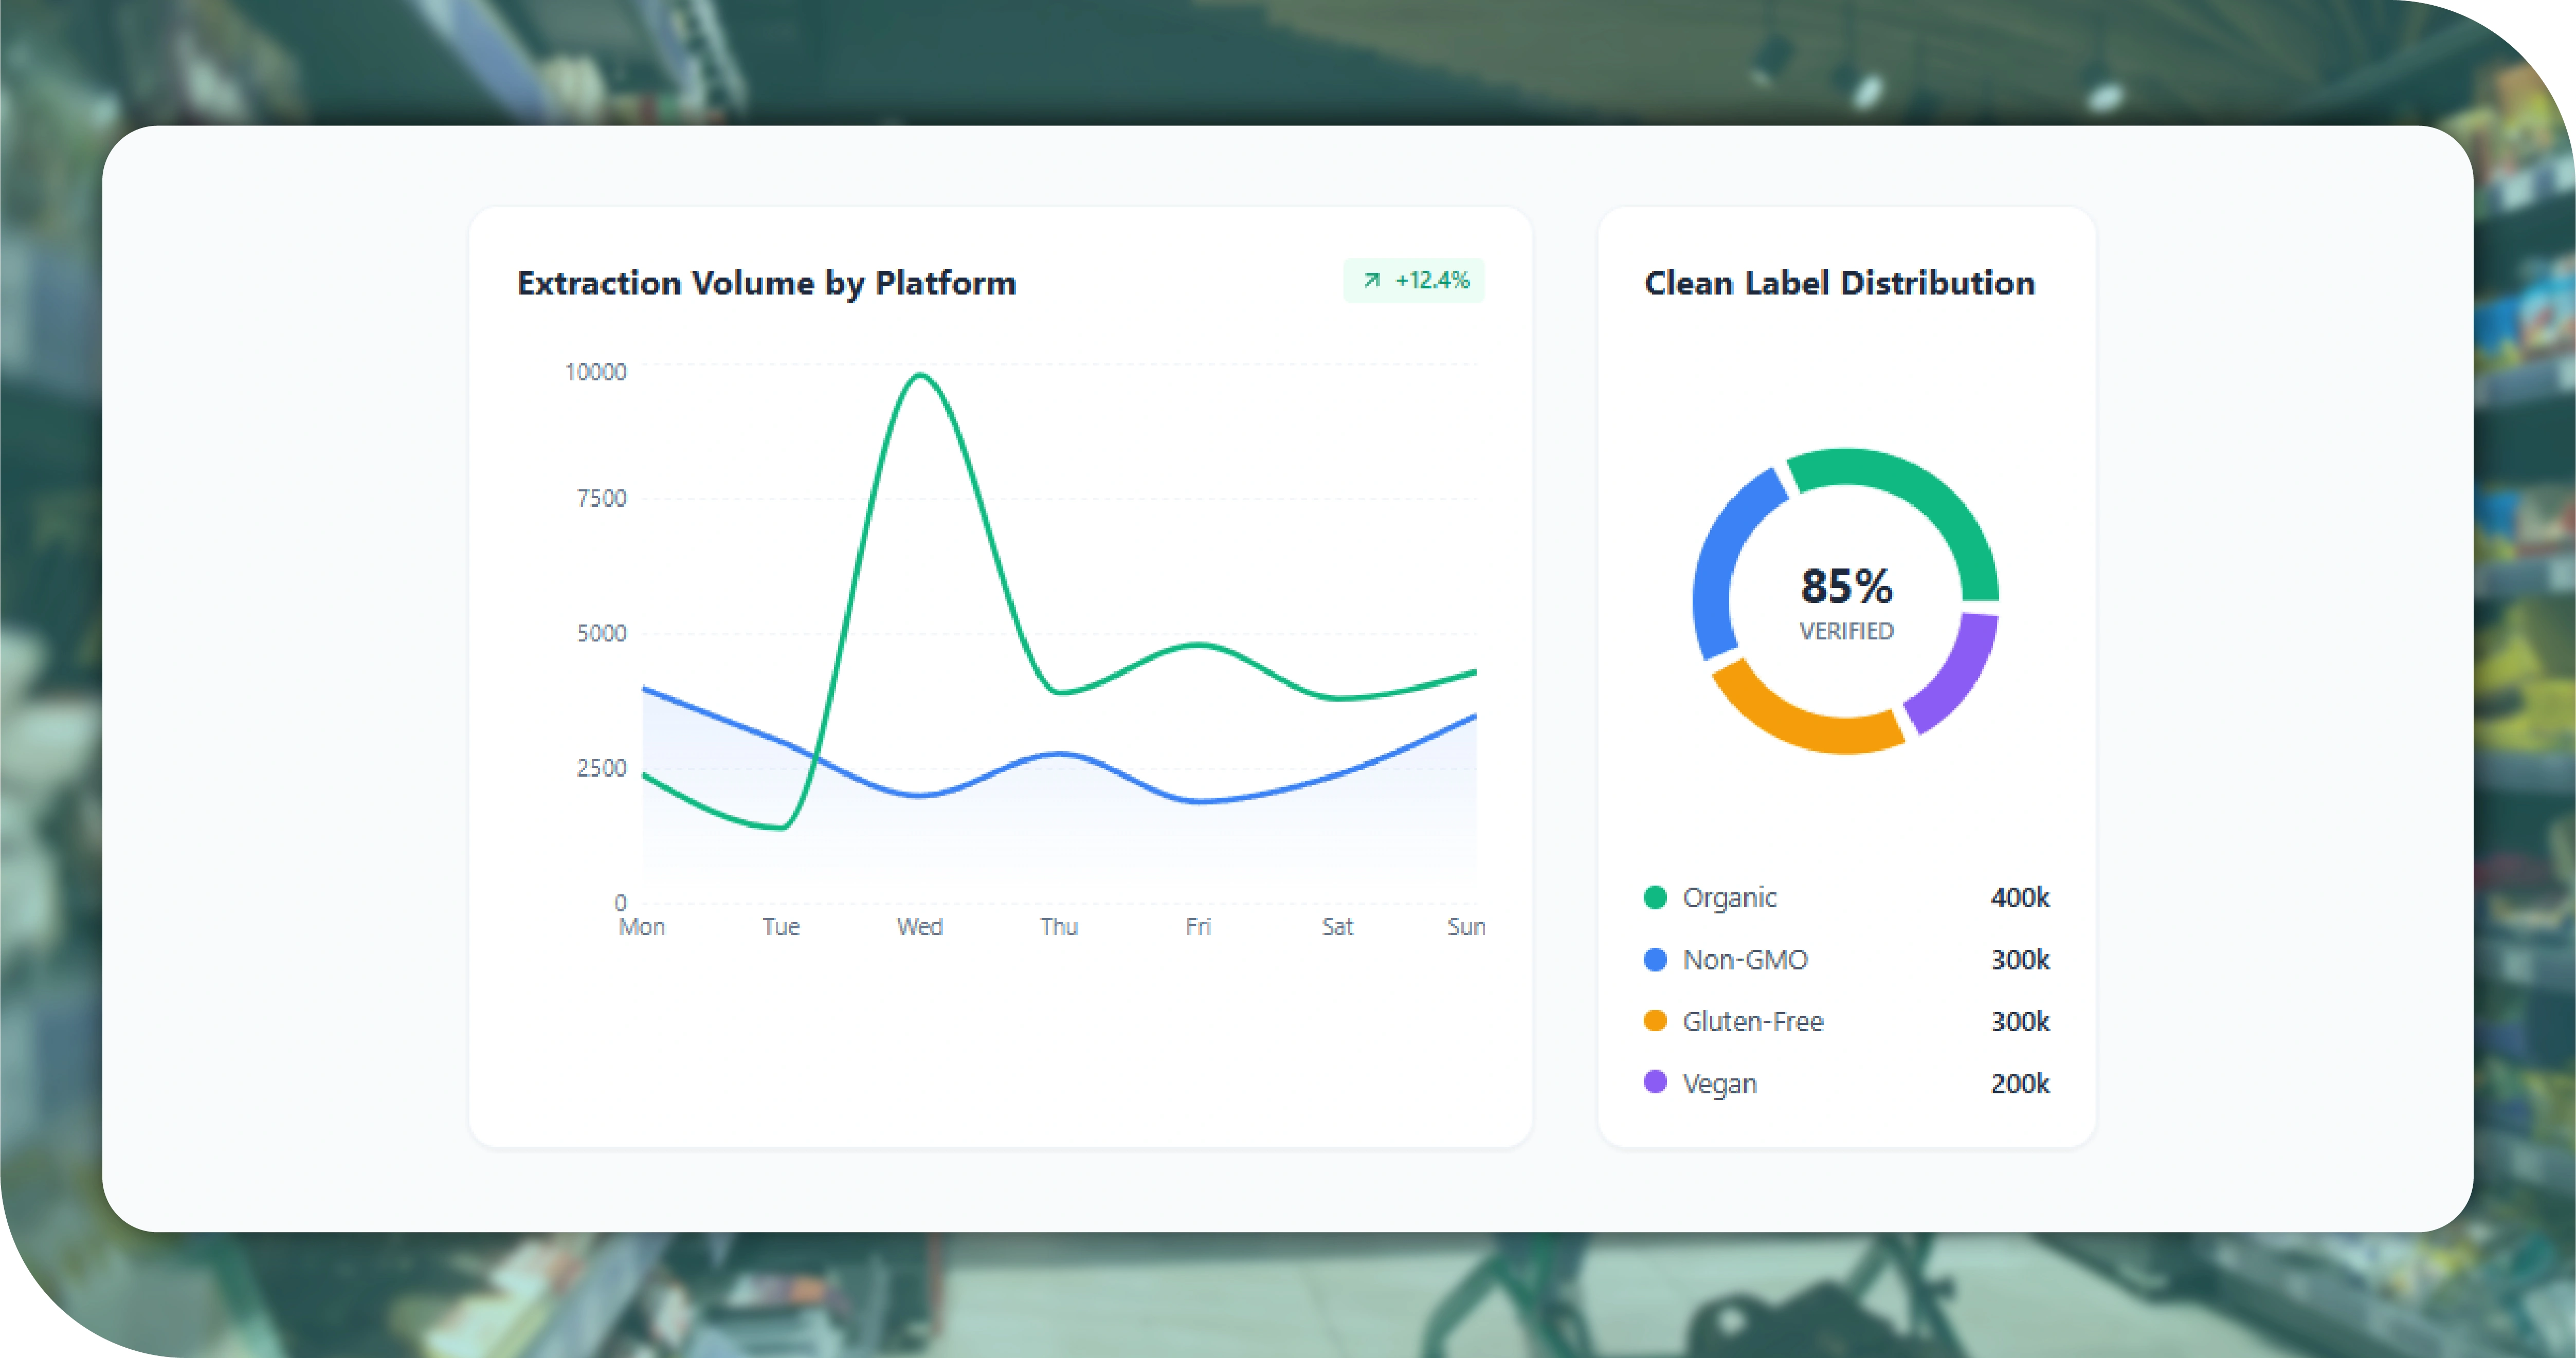Click the 85% VERIFIED center label
Screen dimensions: 2576x1358
[1846, 600]
